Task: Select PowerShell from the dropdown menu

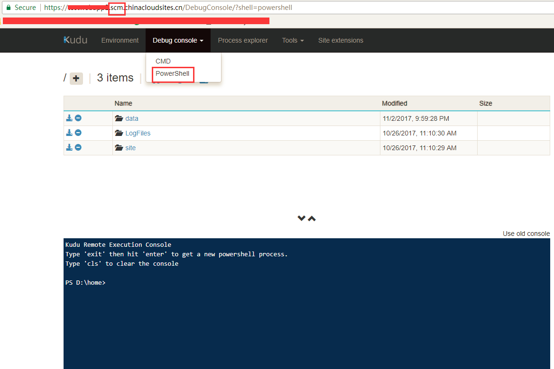Action: [x=173, y=74]
